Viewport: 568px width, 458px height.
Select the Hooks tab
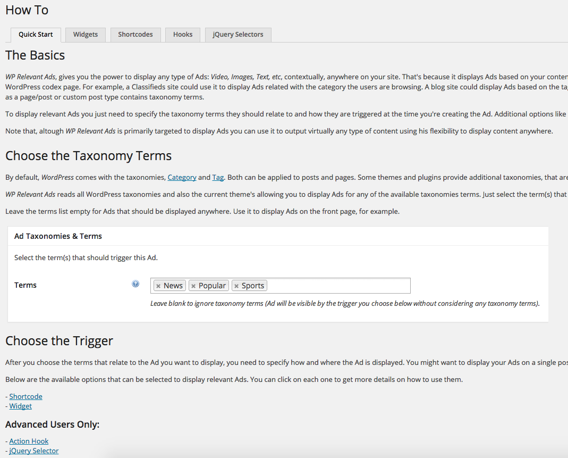point(182,34)
